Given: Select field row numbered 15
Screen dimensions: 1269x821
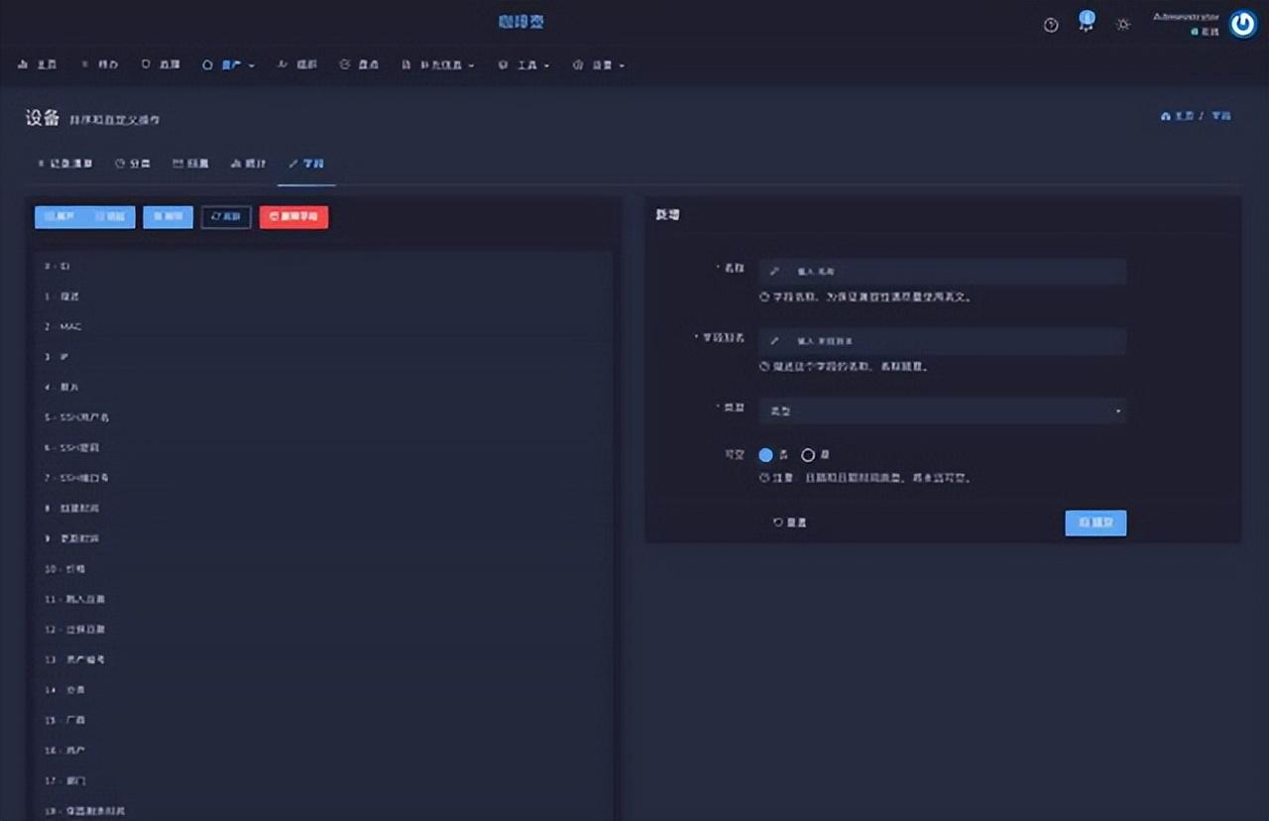Looking at the screenshot, I should pyautogui.click(x=323, y=720).
